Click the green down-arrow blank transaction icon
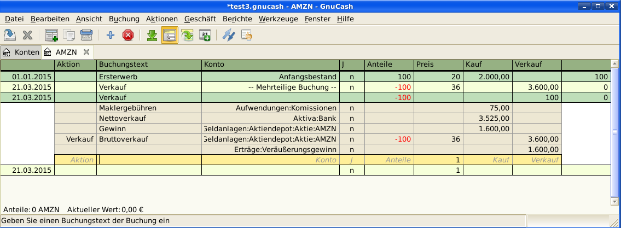The width and height of the screenshot is (621, 228). click(152, 36)
